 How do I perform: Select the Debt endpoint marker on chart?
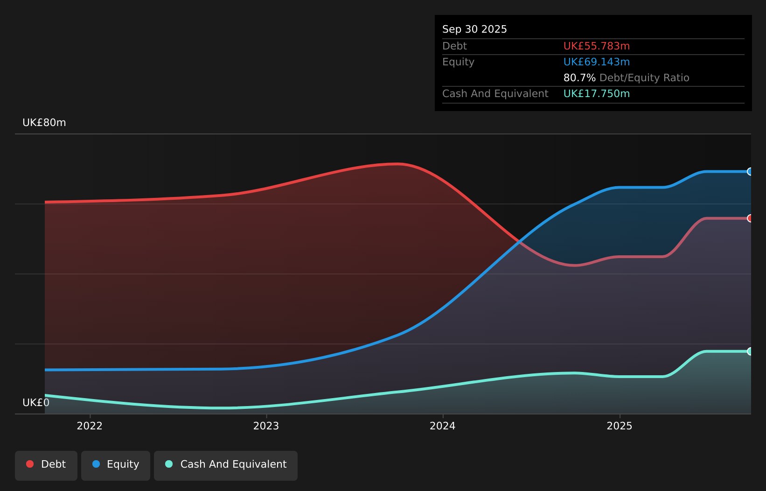point(750,218)
